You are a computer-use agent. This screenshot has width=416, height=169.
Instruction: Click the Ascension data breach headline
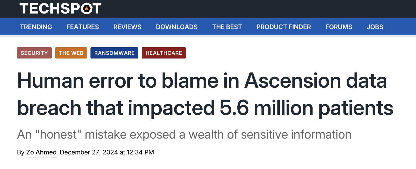pyautogui.click(x=202, y=81)
